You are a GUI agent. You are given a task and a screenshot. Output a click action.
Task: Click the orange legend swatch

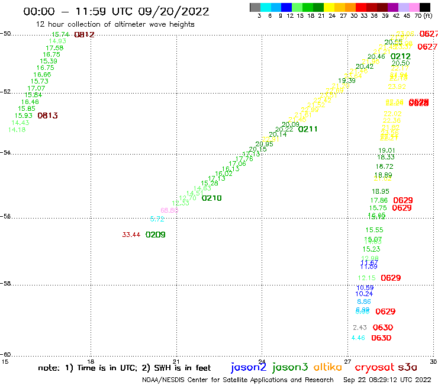350,7
